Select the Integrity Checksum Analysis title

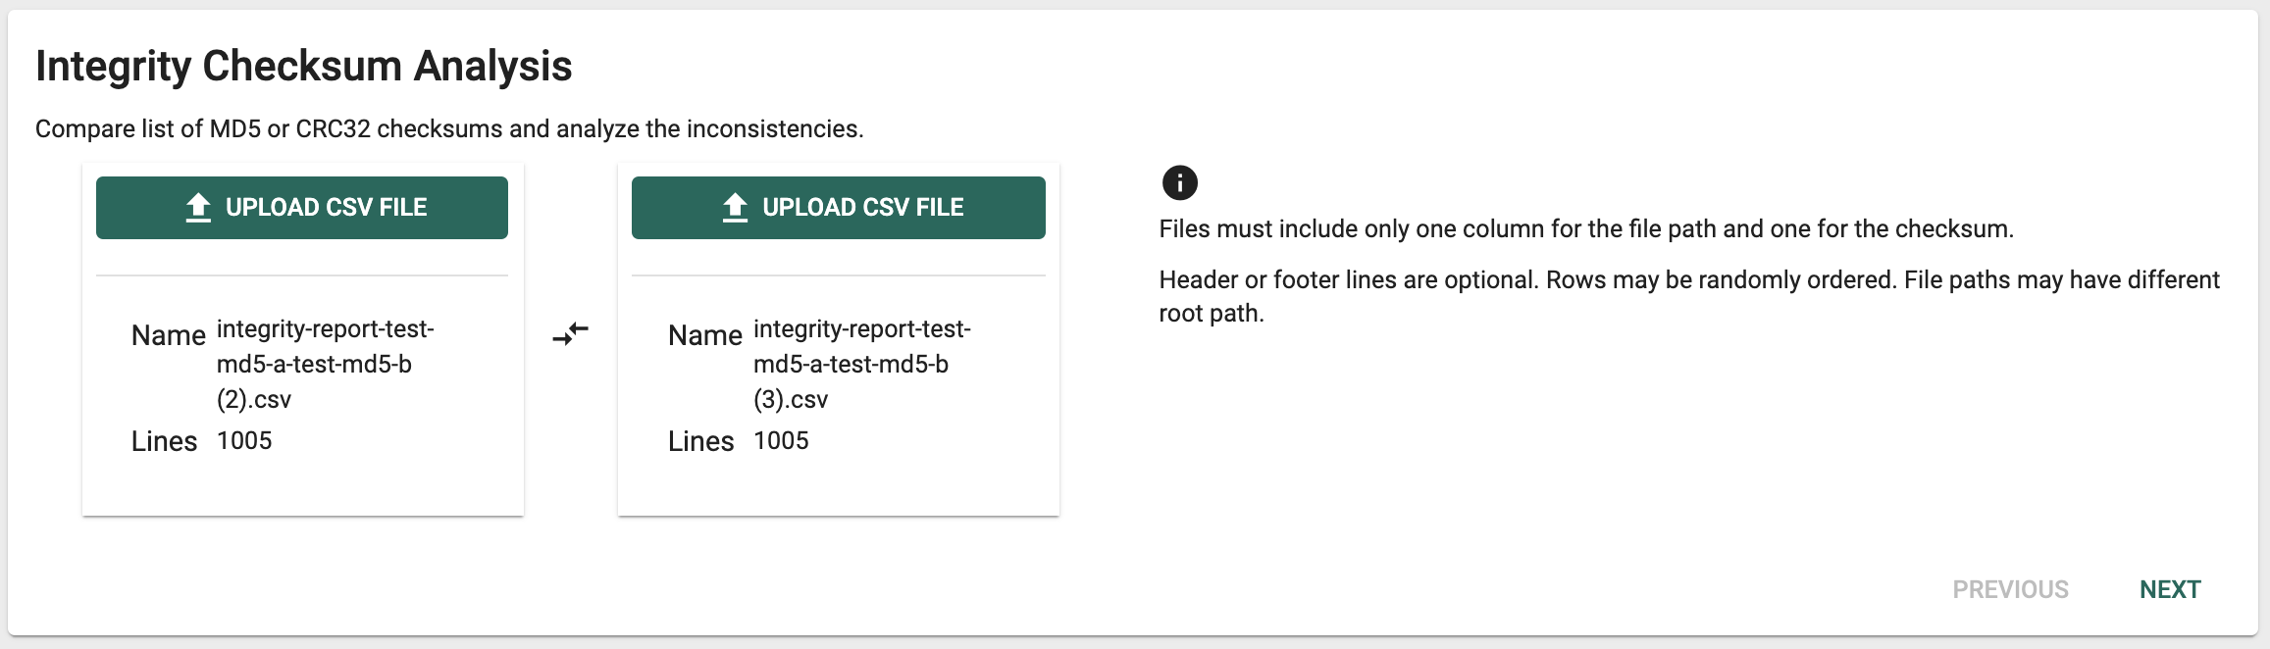click(x=302, y=66)
